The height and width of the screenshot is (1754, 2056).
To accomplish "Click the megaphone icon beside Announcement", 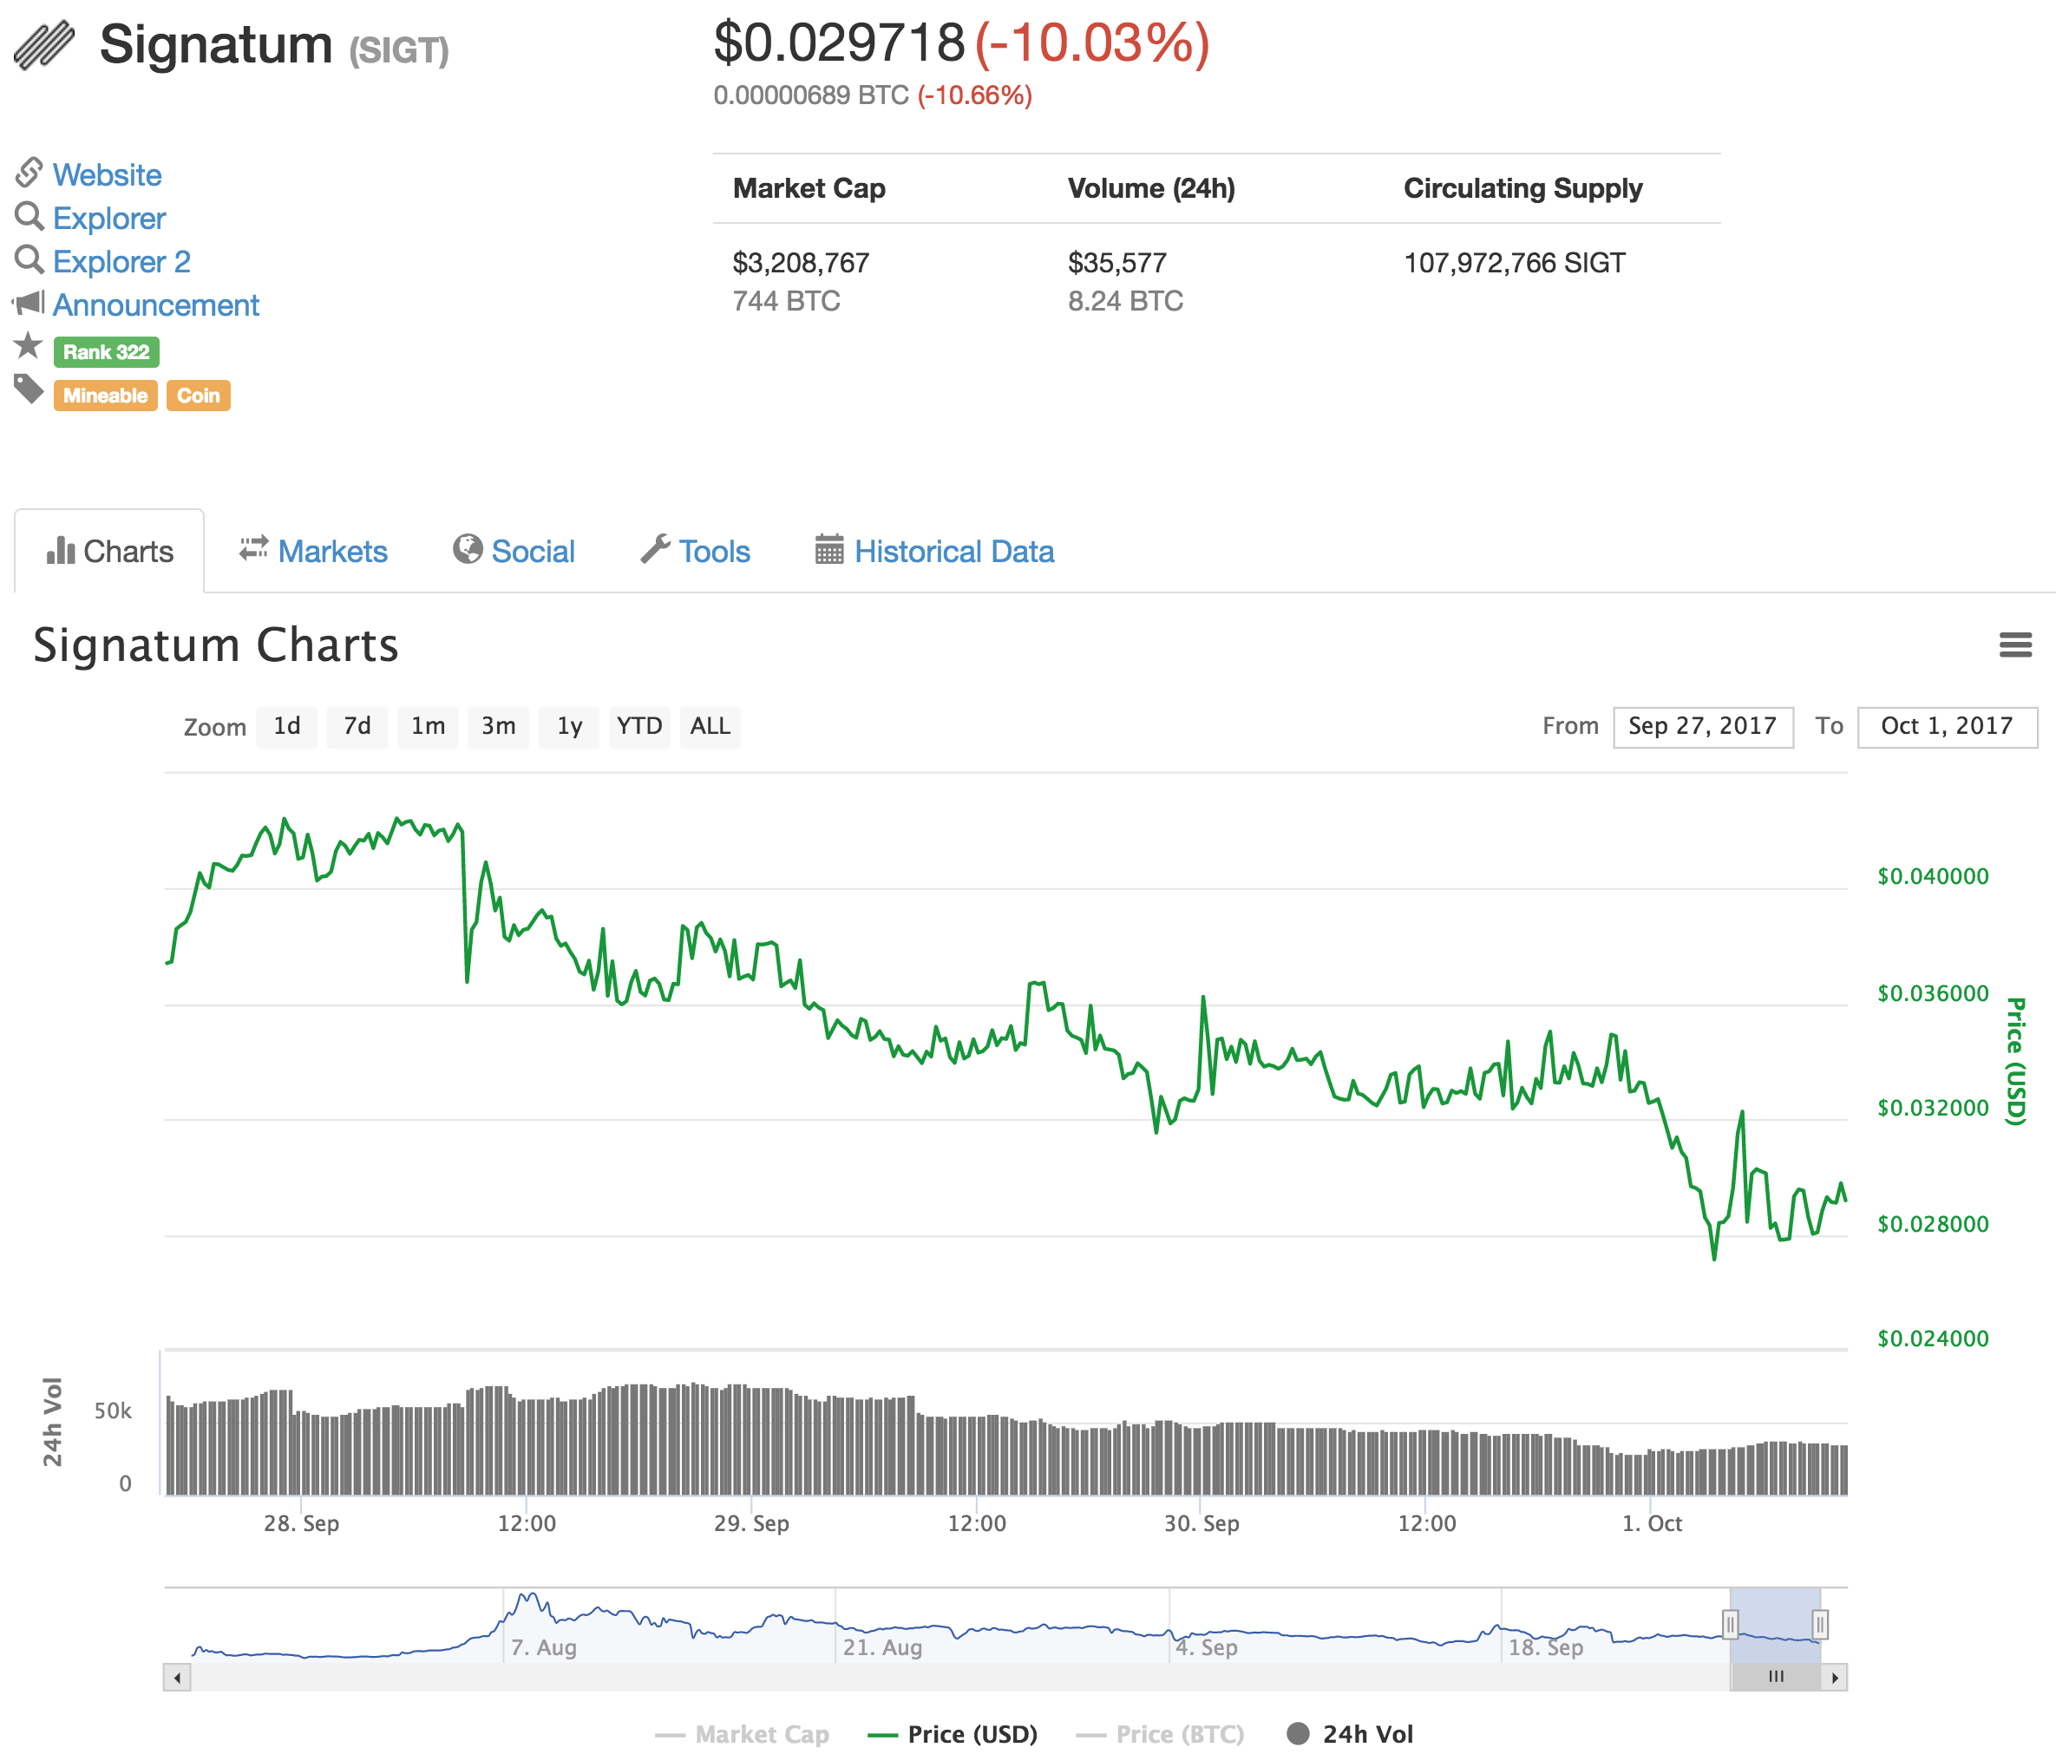I will pyautogui.click(x=29, y=303).
